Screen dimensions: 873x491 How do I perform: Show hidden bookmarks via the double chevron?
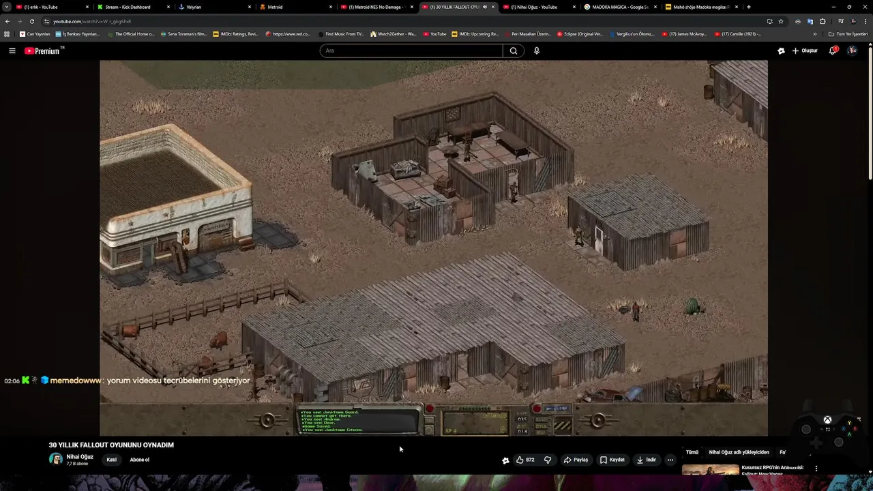click(x=814, y=33)
